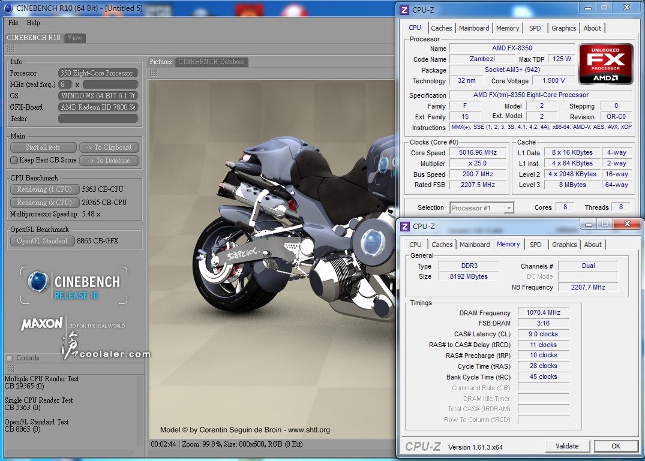Switch to Mainboard tab in Memory CPU-Z window

coord(474,245)
